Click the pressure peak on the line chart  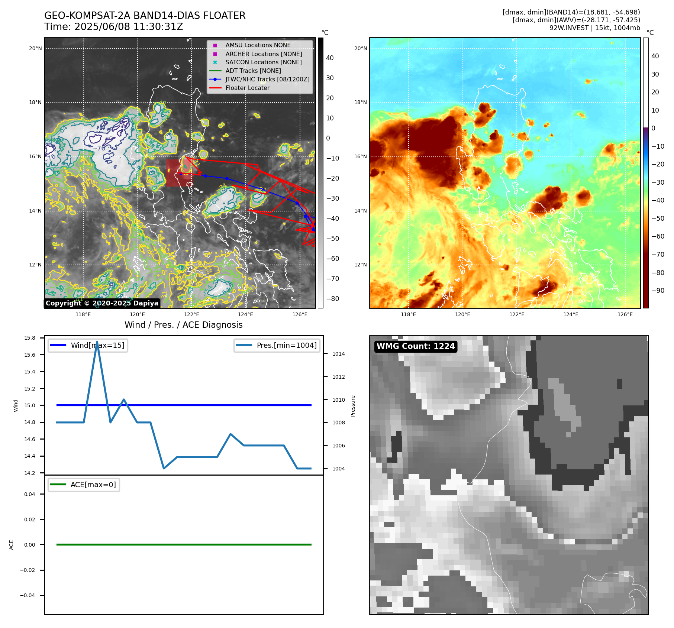point(97,342)
